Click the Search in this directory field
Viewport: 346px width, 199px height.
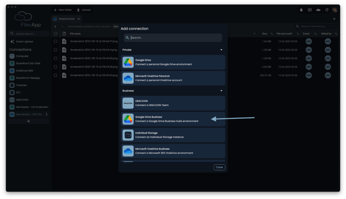click(x=316, y=26)
